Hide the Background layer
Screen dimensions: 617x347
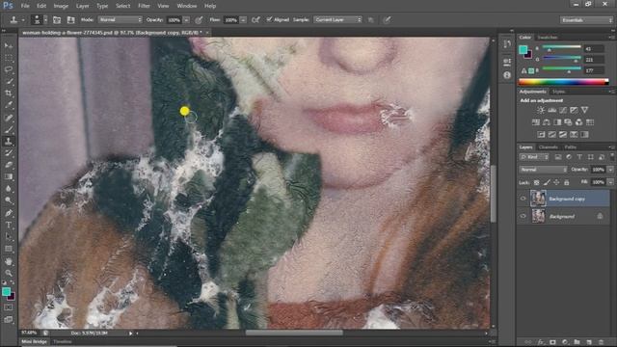(x=523, y=216)
